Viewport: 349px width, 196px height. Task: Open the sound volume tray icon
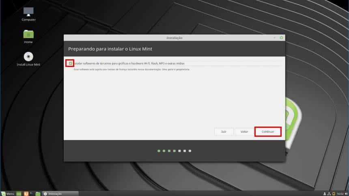point(346,194)
